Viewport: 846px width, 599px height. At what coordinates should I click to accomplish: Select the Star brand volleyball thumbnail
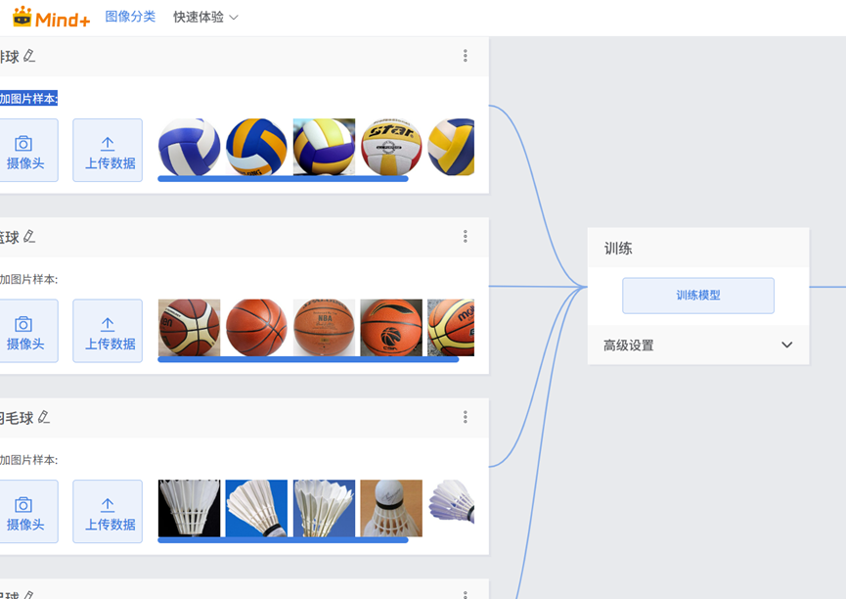point(391,147)
